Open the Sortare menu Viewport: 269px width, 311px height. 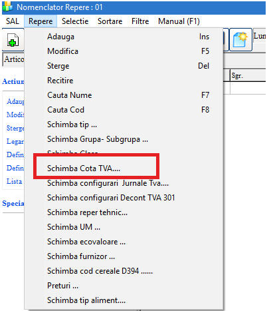pyautogui.click(x=110, y=21)
